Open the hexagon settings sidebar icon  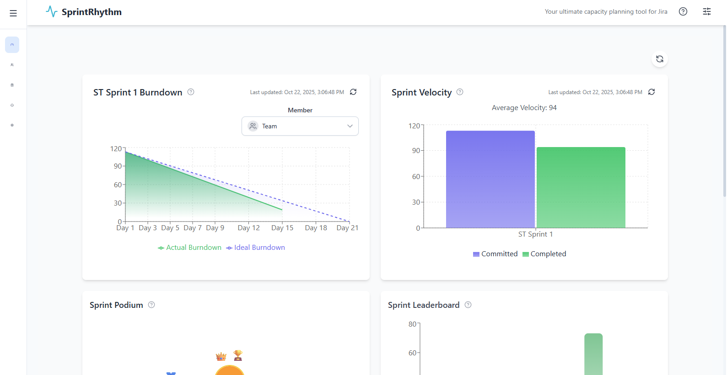pos(12,125)
